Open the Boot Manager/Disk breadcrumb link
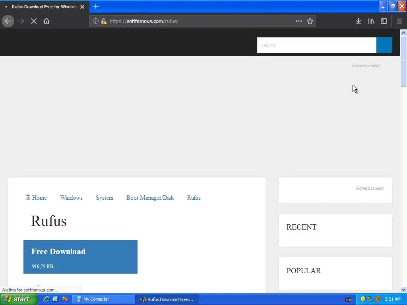This screenshot has width=407, height=305. click(150, 198)
